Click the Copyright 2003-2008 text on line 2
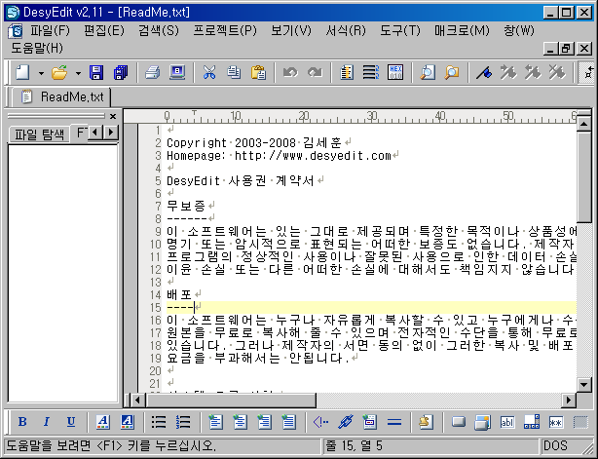 point(231,143)
